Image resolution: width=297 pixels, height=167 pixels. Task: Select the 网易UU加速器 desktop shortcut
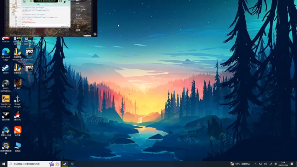coord(6,132)
